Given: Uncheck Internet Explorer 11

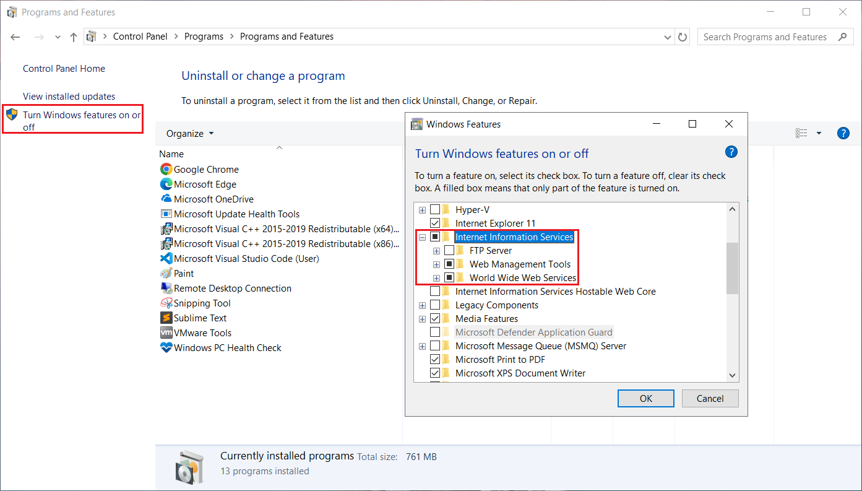Looking at the screenshot, I should 434,223.
